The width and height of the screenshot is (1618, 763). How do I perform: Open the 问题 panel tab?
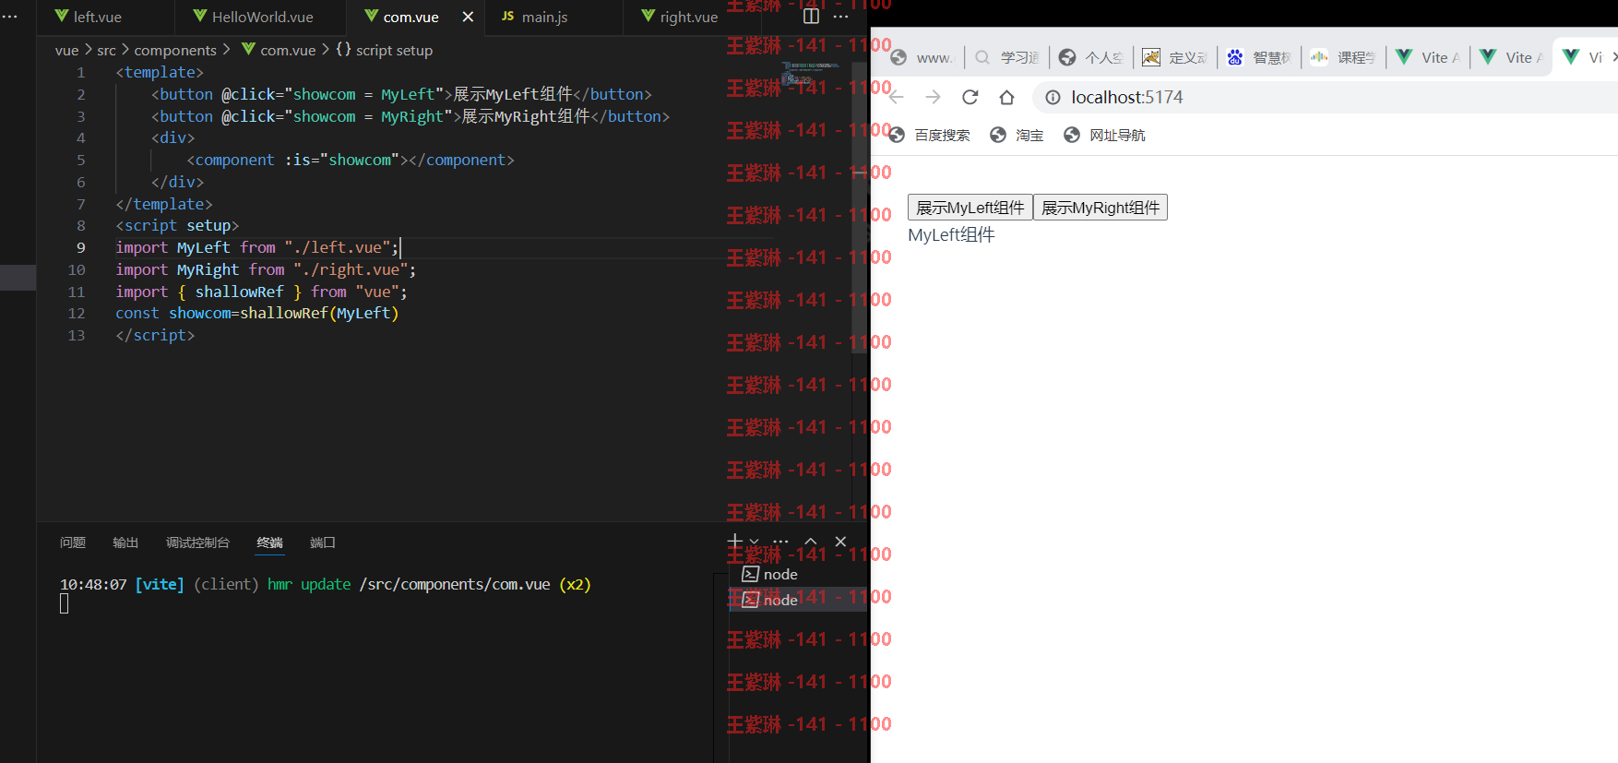coord(73,542)
